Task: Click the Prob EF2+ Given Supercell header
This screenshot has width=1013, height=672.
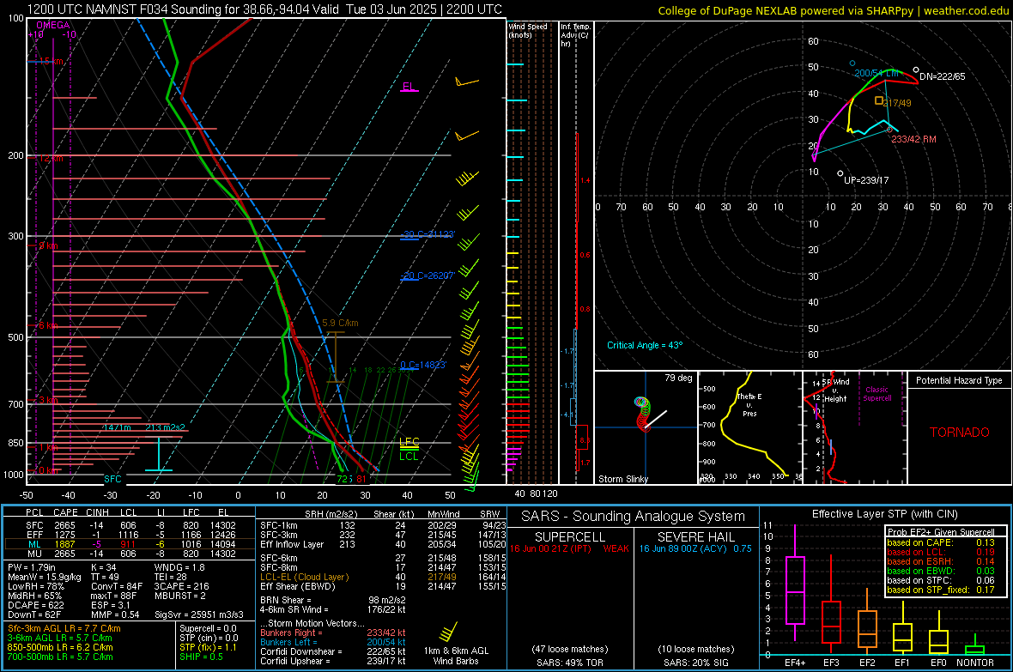Action: (941, 532)
